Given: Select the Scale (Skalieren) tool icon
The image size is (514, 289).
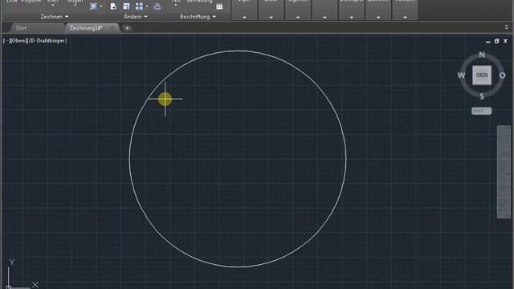Looking at the screenshot, I should tap(126, 6).
